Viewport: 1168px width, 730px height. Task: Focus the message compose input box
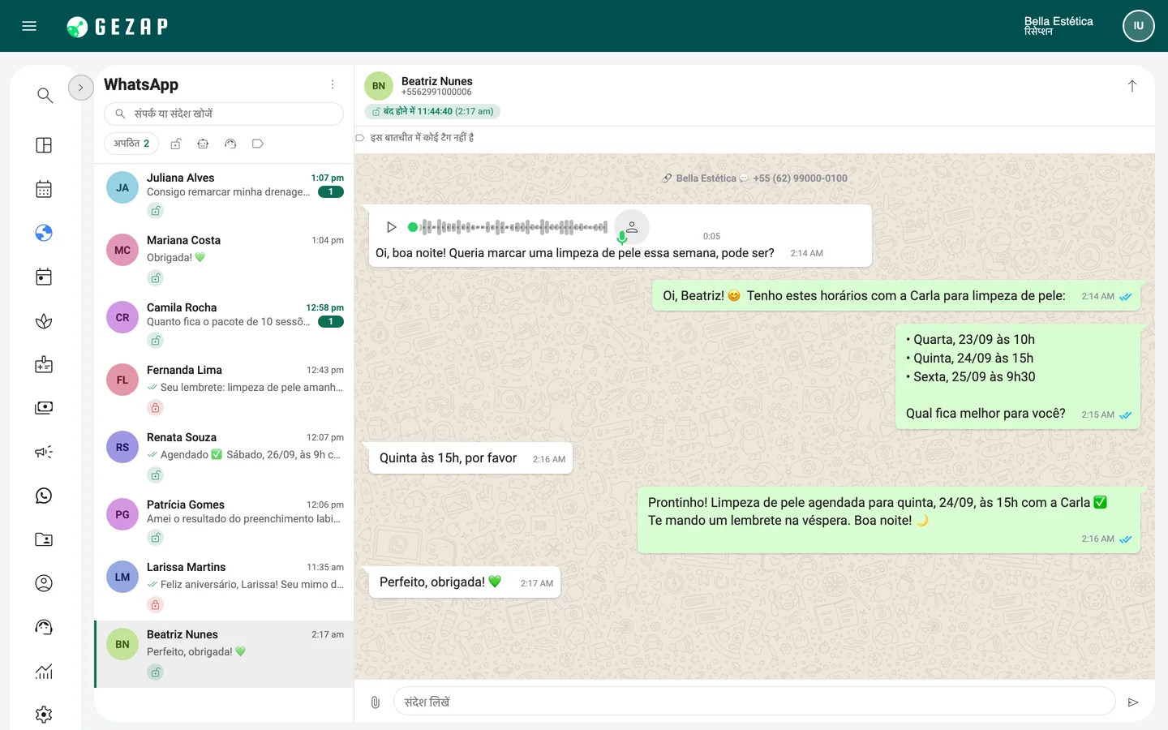coord(754,702)
